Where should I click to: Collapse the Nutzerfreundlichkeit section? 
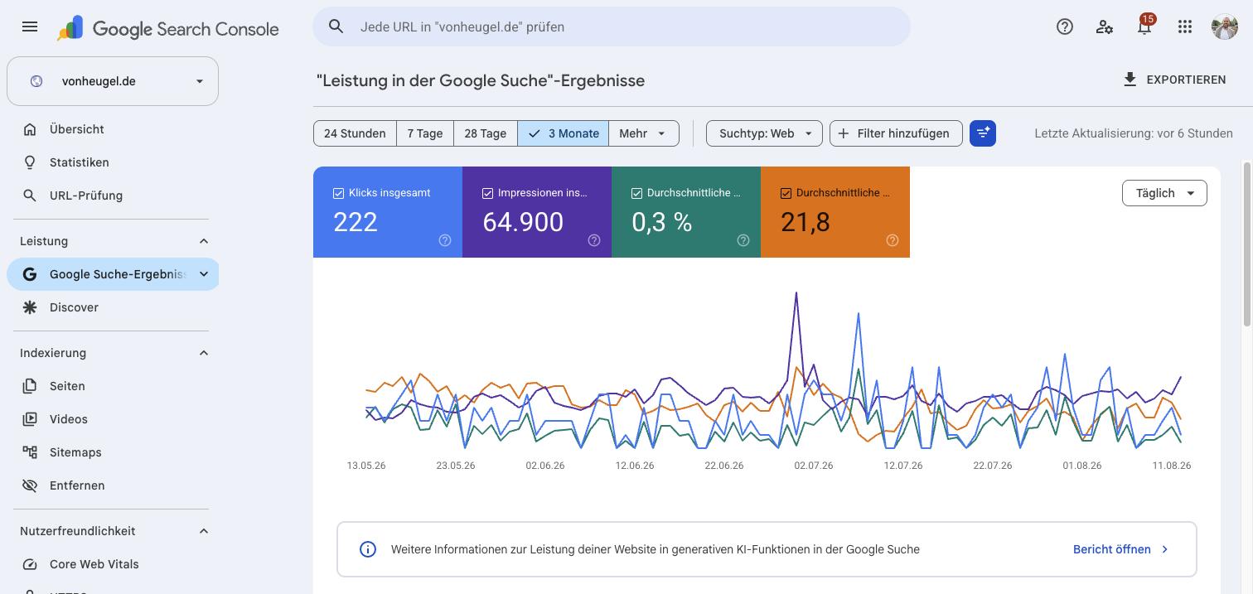point(204,531)
